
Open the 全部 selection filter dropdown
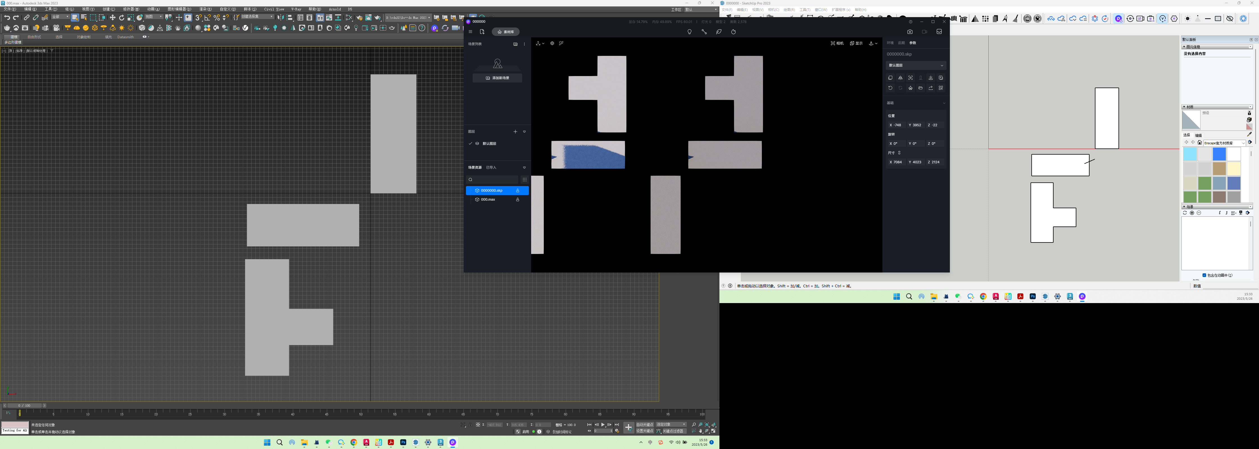tap(61, 17)
